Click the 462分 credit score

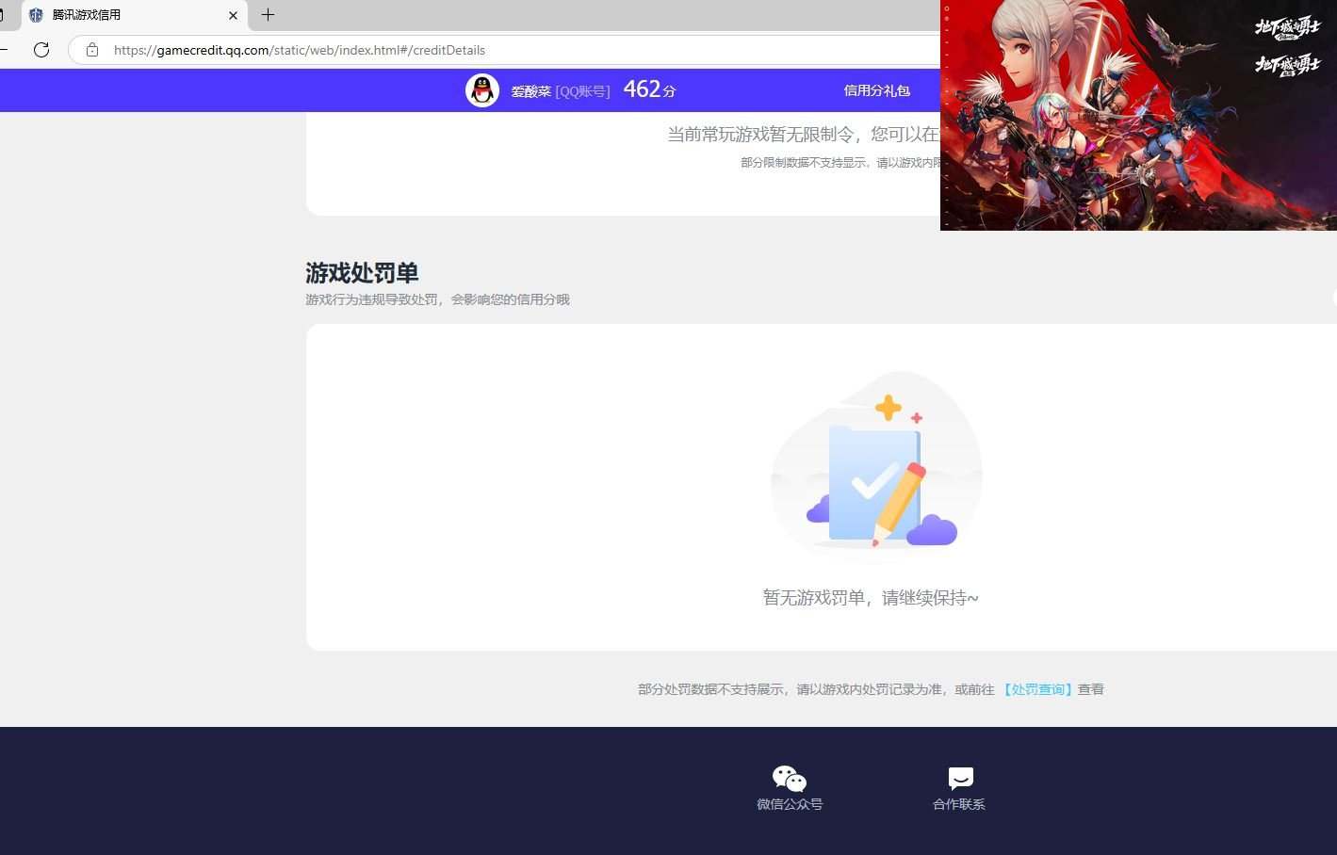coord(649,89)
